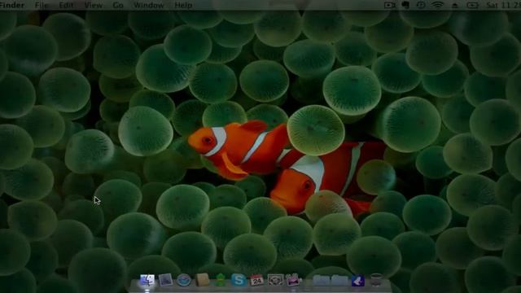Click the clock showing Sat 11:2
Viewport: 521px width, 293px height.
point(504,5)
